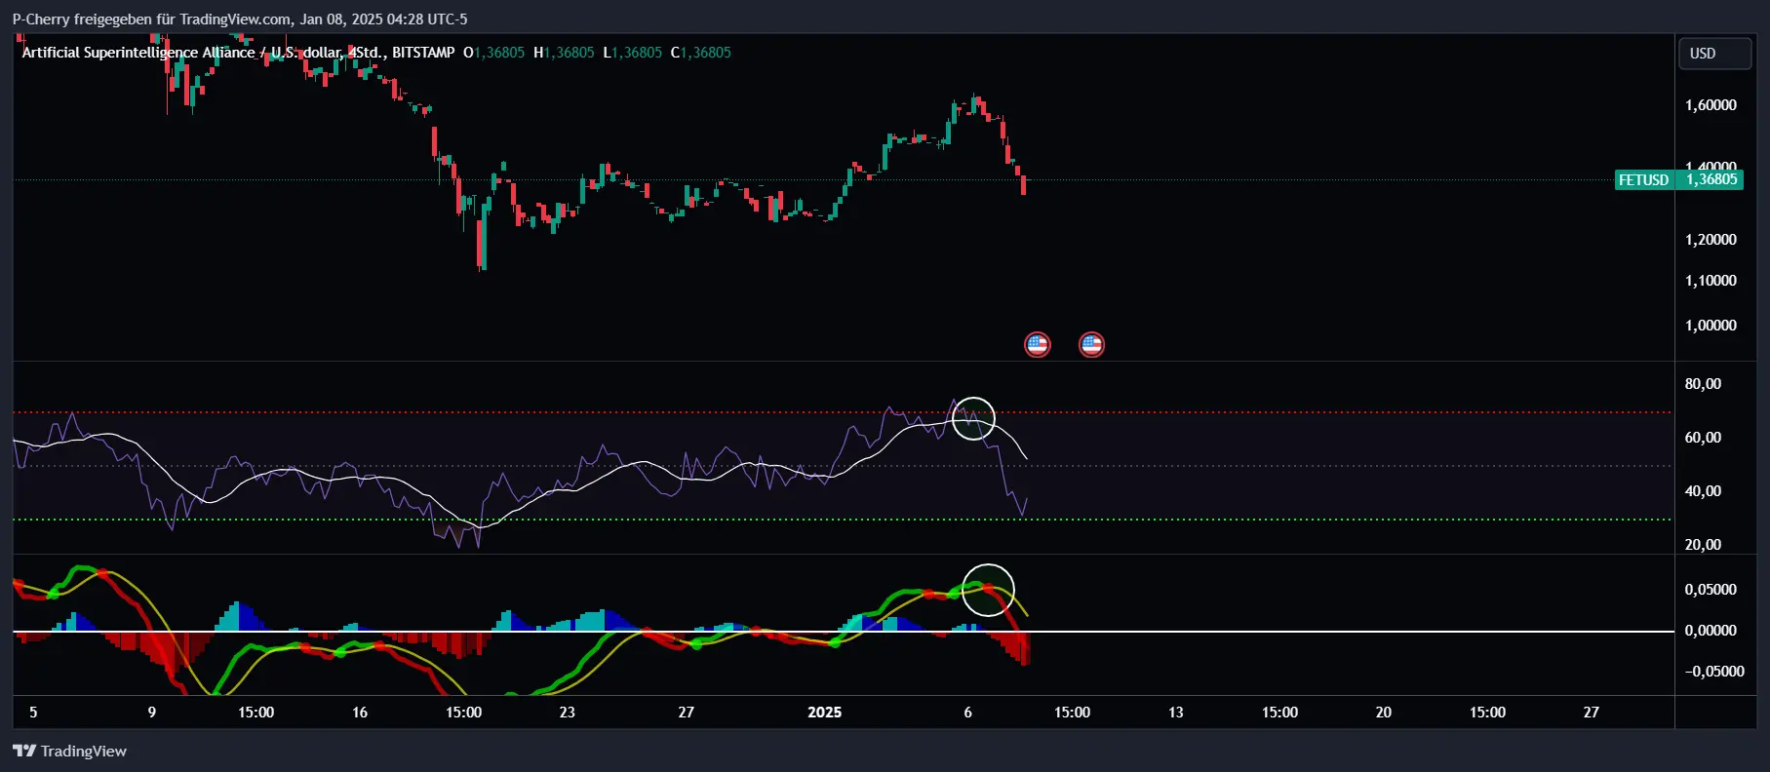
Task: Click the MACD 0,05000 axis label
Action: (1711, 590)
